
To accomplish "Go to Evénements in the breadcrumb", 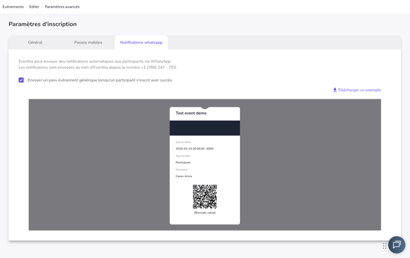I will tap(13, 7).
